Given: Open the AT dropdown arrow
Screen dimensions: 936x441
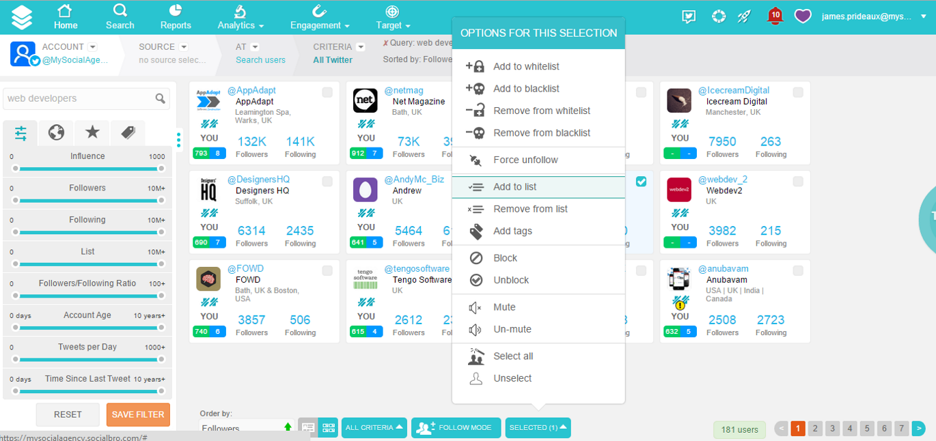Looking at the screenshot, I should pos(255,47).
